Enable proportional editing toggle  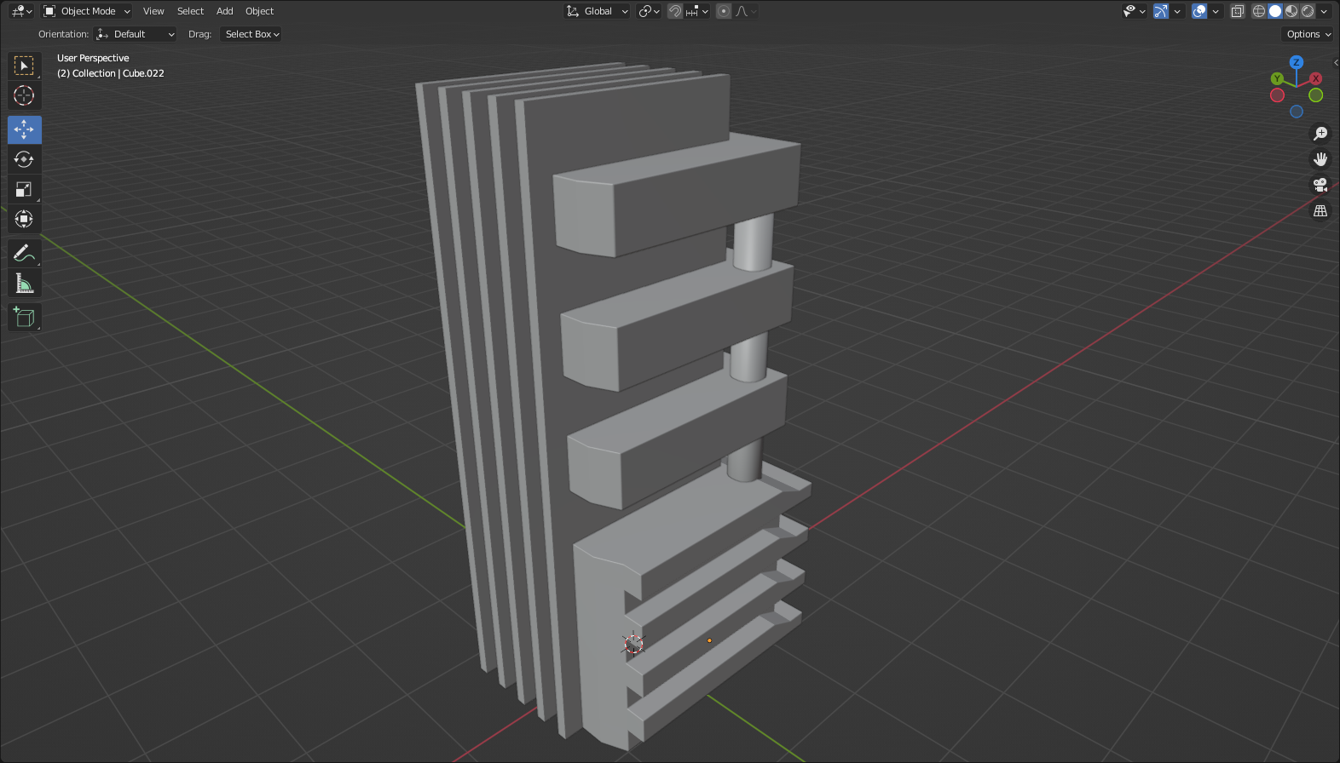pos(724,11)
